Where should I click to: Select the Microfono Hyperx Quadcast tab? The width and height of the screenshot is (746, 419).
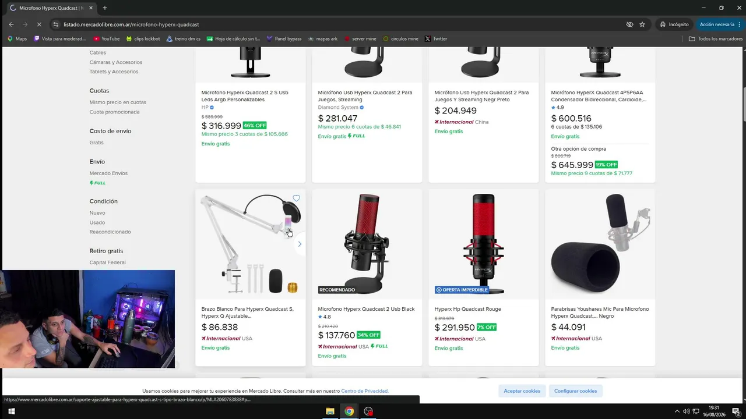(x=51, y=8)
